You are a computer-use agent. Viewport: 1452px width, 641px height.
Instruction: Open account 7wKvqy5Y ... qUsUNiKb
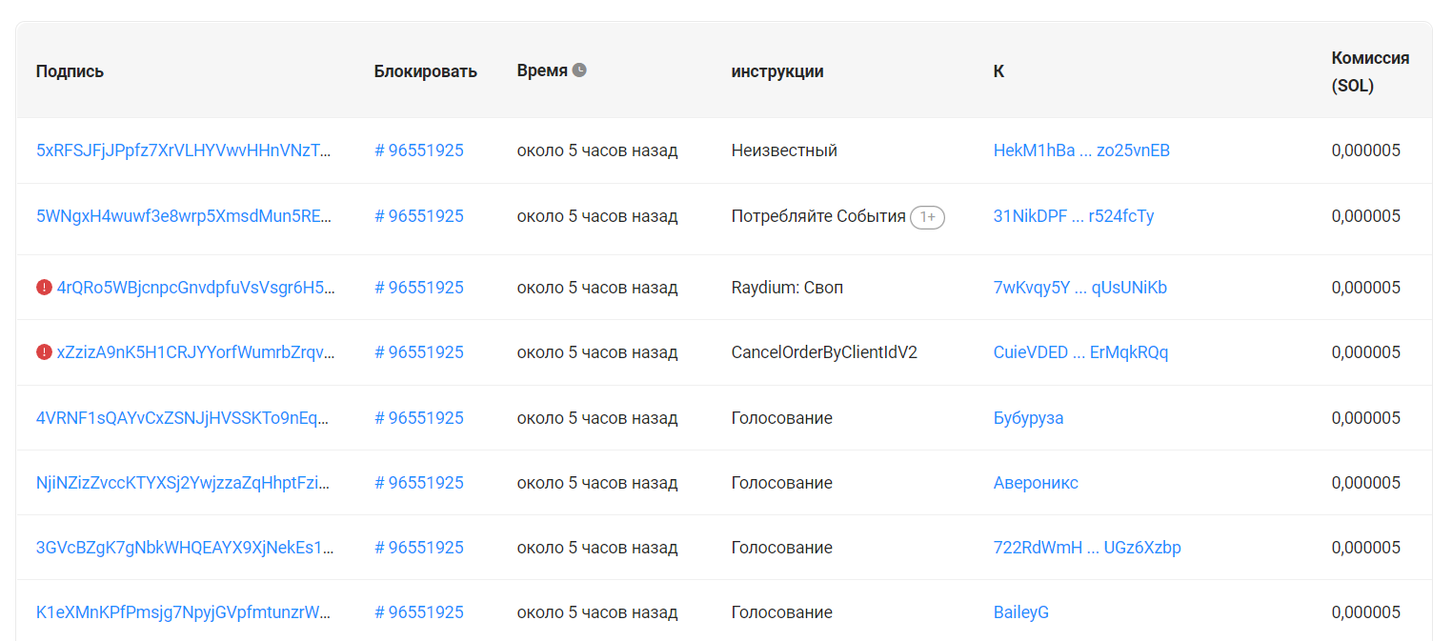pyautogui.click(x=1079, y=288)
